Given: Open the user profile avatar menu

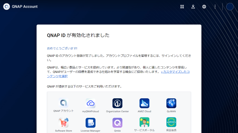Looking at the screenshot, I should click(x=230, y=7).
